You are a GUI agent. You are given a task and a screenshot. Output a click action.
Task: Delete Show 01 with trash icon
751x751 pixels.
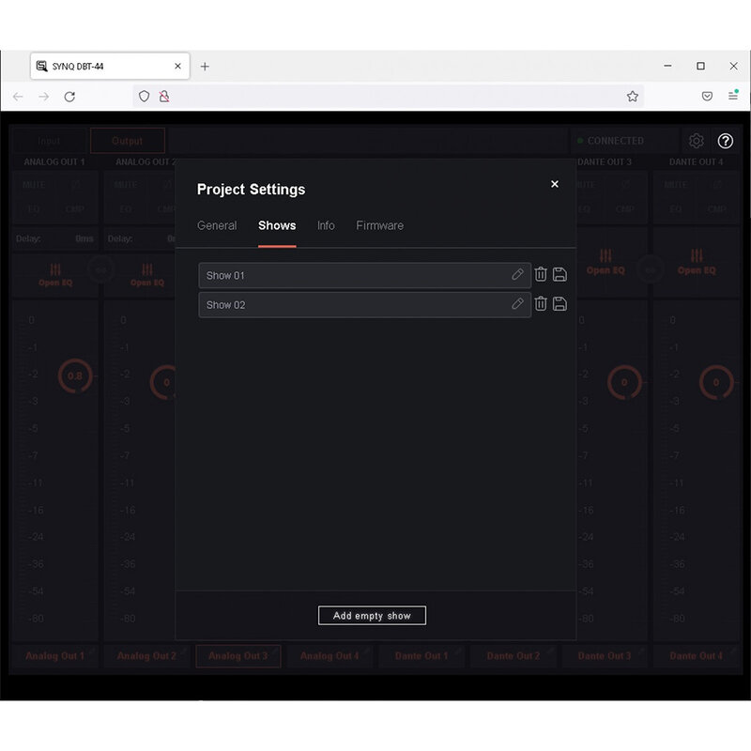point(541,275)
